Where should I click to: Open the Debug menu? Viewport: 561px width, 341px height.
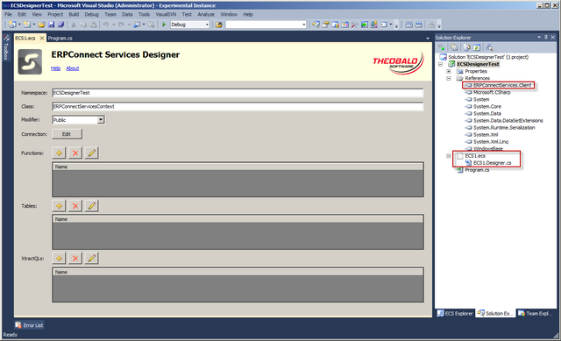tap(91, 14)
